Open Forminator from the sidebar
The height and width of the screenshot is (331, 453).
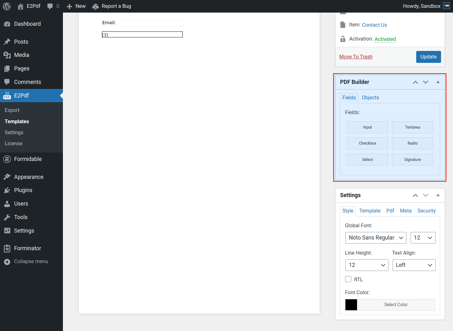(x=27, y=248)
